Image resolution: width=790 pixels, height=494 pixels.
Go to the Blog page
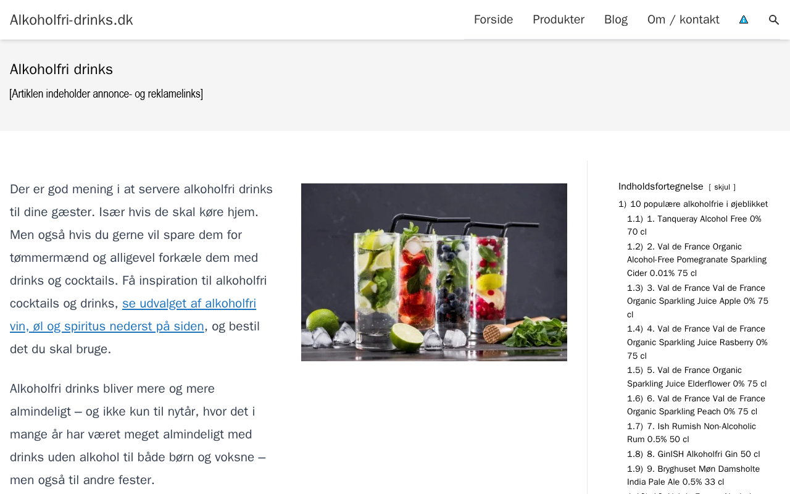(616, 20)
